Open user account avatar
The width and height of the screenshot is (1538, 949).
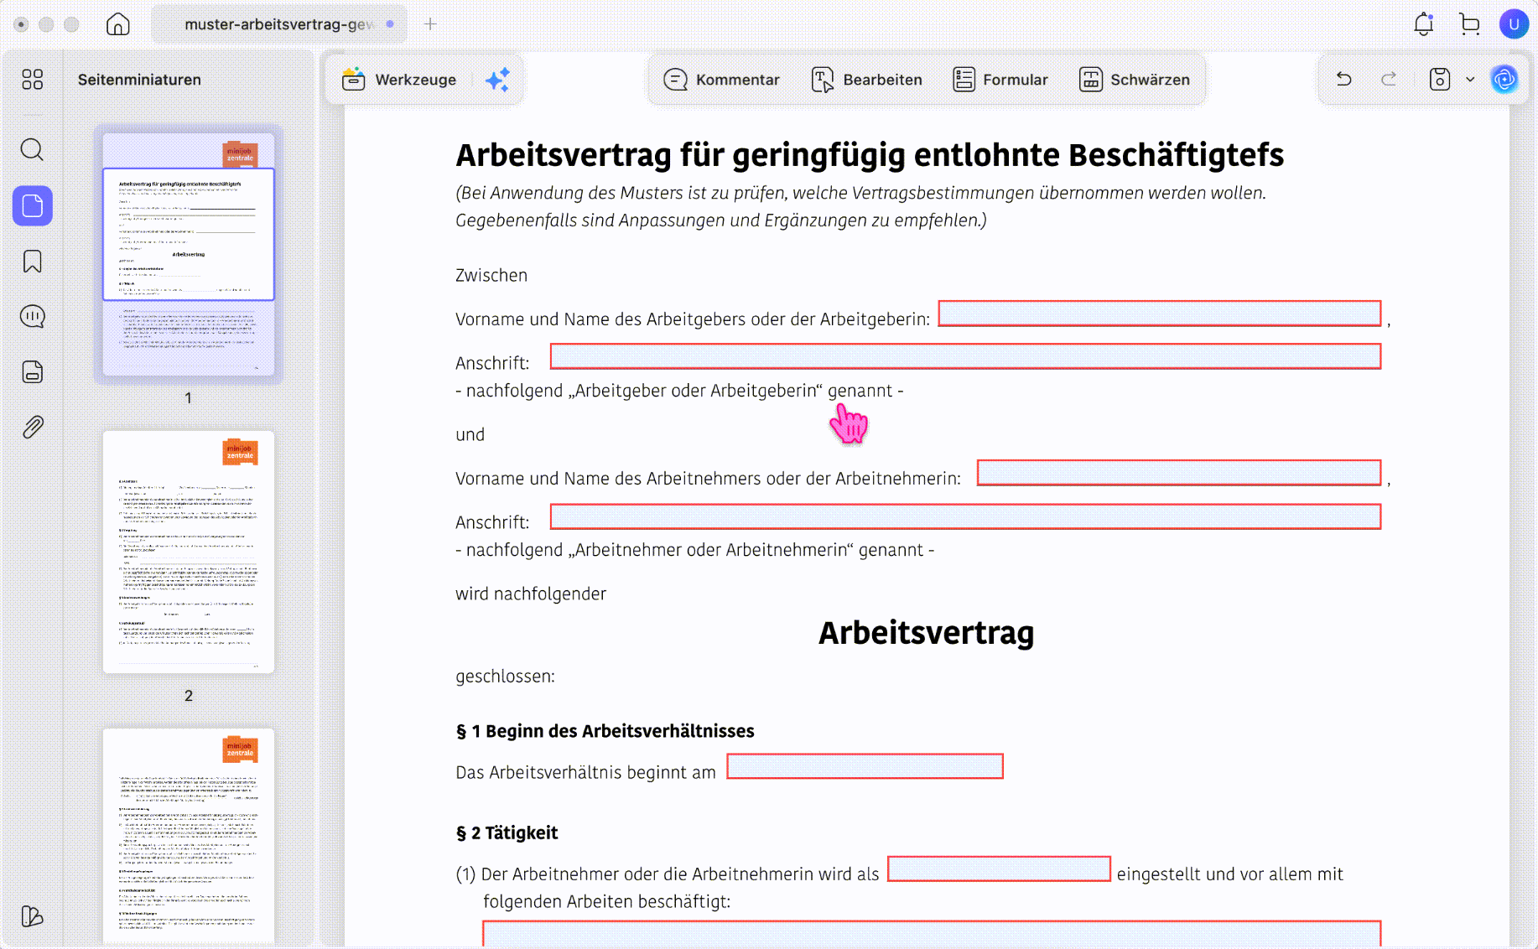point(1514,24)
